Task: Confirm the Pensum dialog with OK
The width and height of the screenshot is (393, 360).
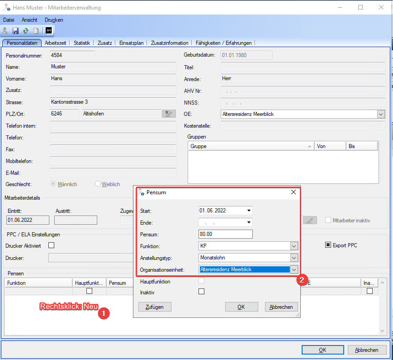Action: pos(241,307)
